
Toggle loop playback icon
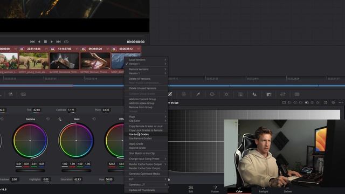coord(66,41)
